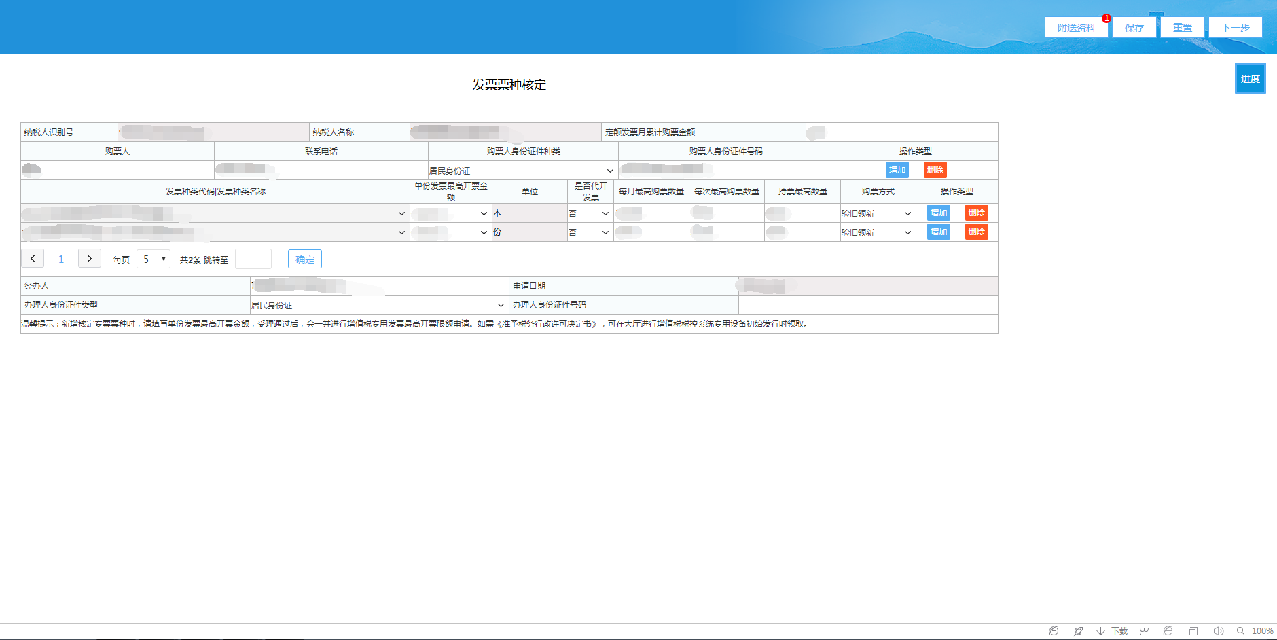Expand 购票人身份证件种类 dropdown showing 居民身份证

click(522, 171)
